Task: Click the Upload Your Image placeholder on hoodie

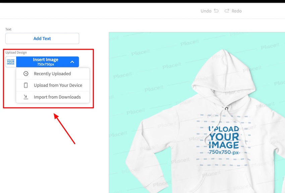Action: tap(224, 140)
